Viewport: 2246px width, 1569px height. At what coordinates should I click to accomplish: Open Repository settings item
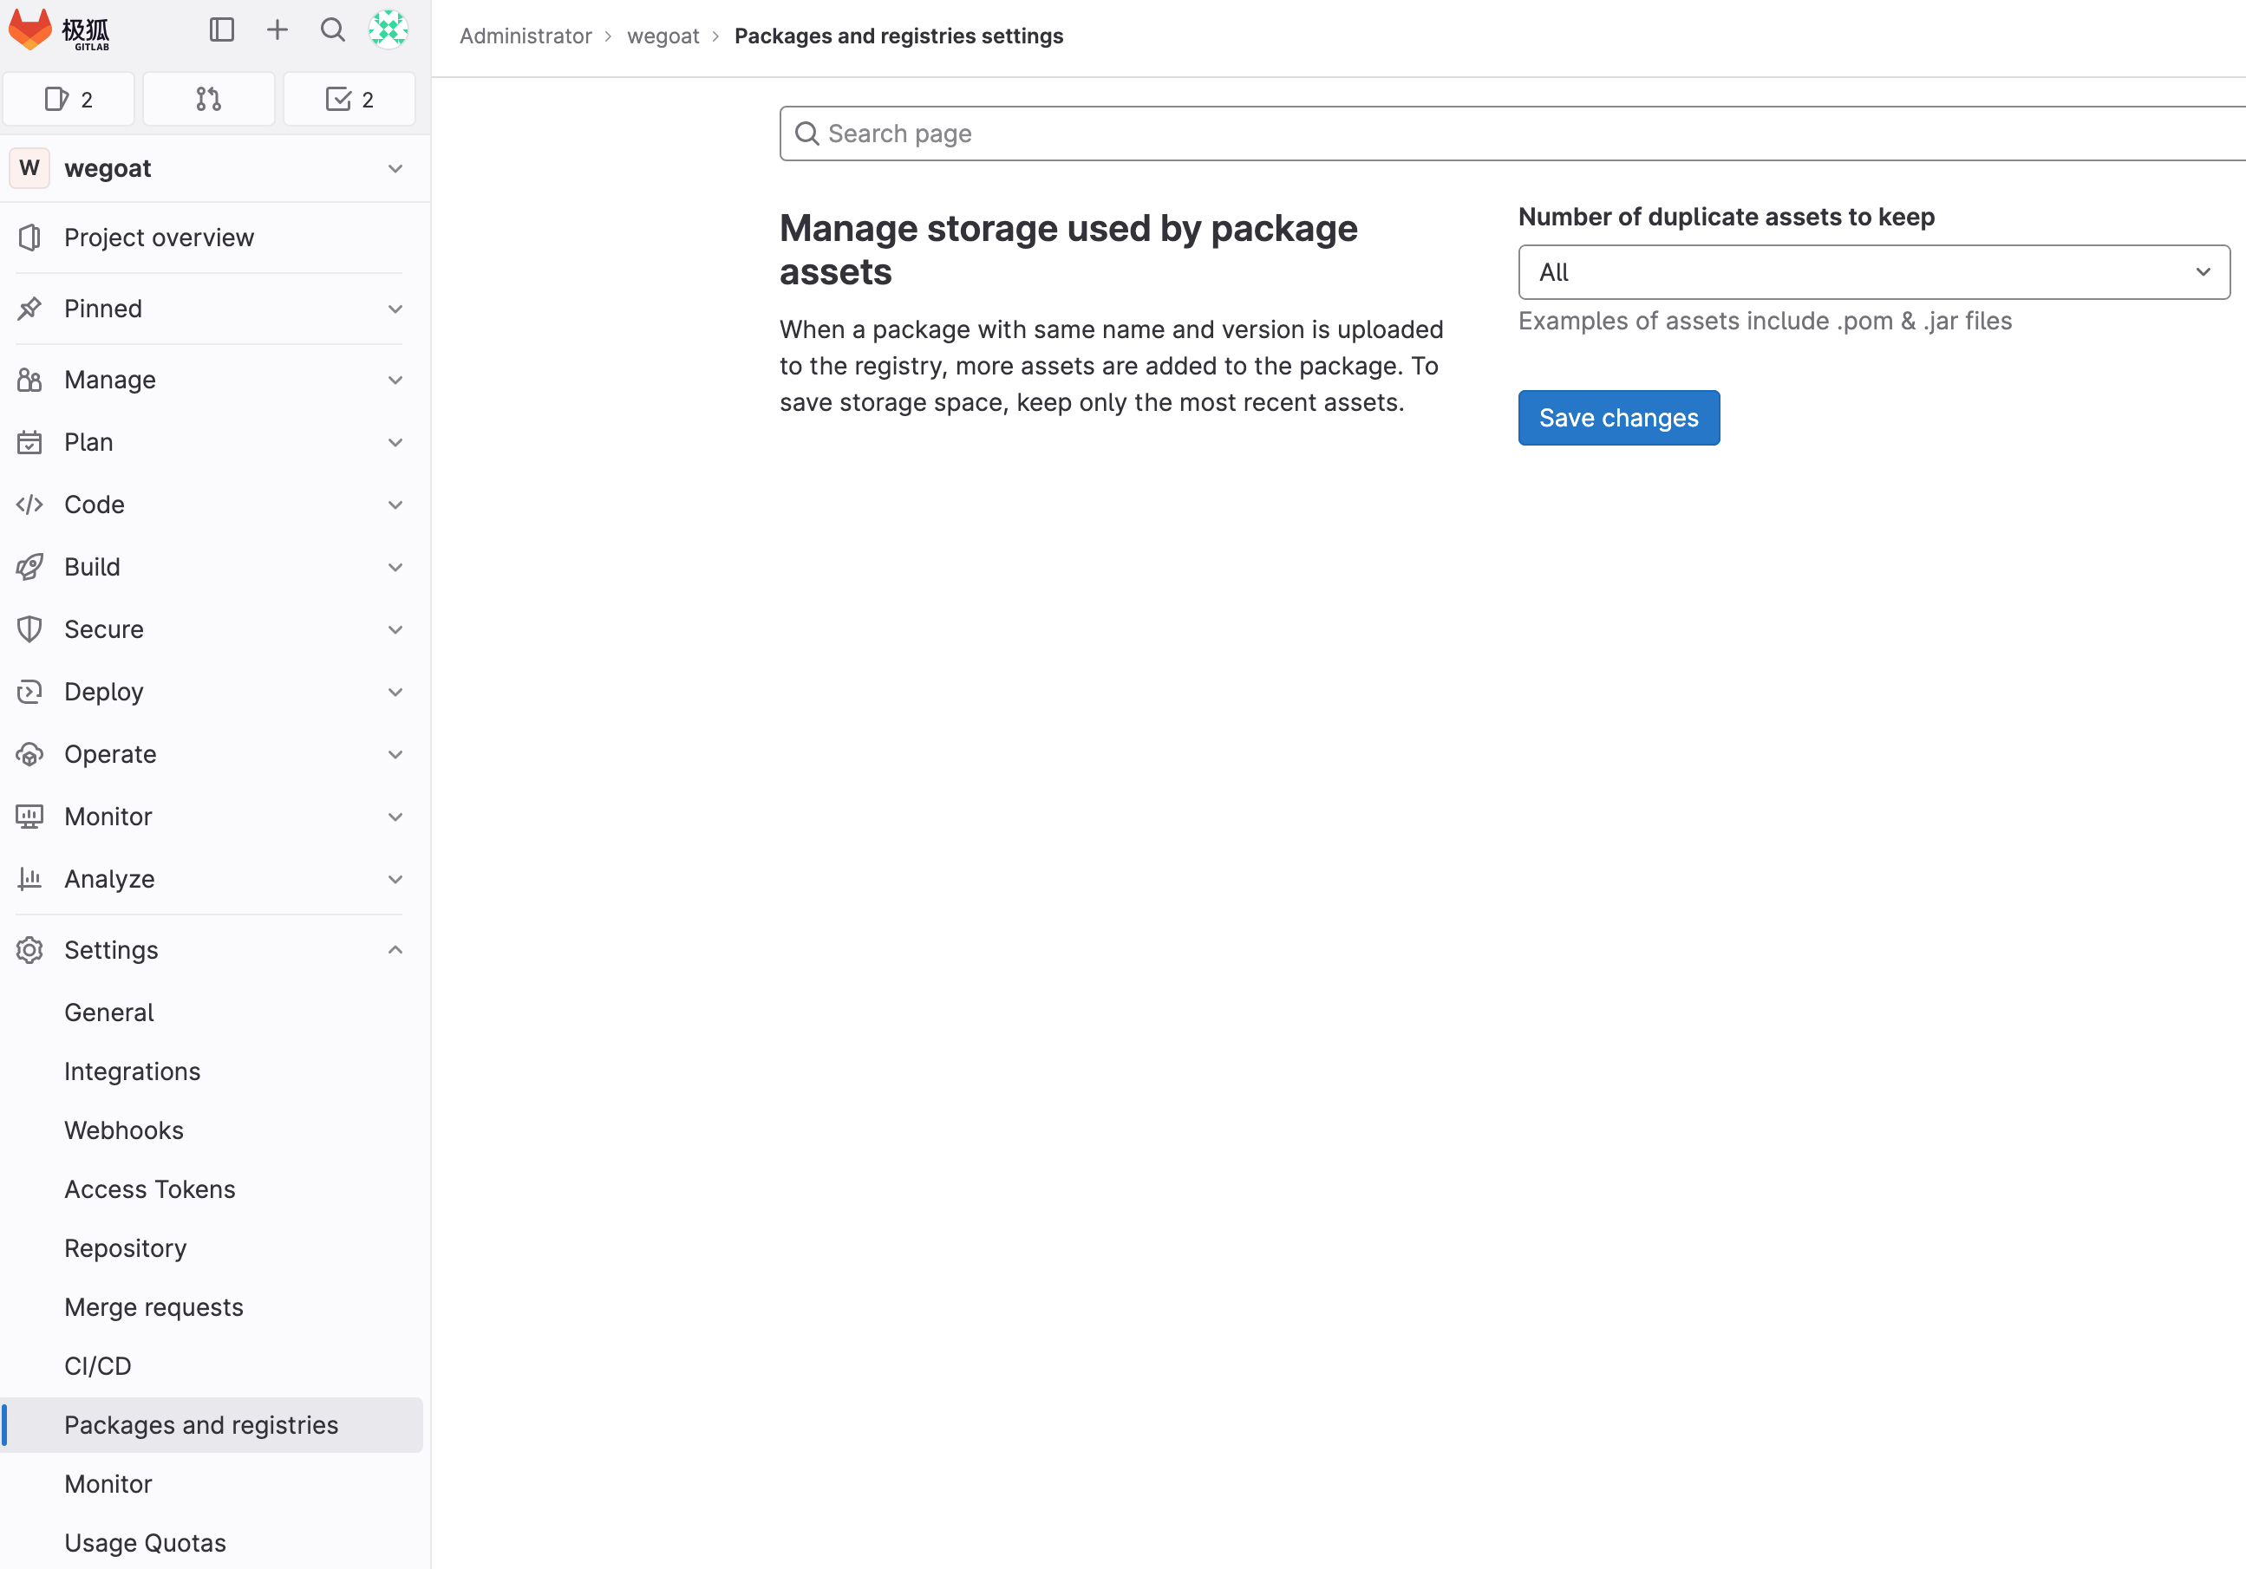(x=125, y=1248)
